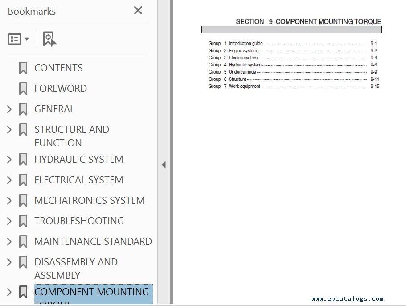Click page number 9-4
The image size is (406, 306).
[x=373, y=58]
